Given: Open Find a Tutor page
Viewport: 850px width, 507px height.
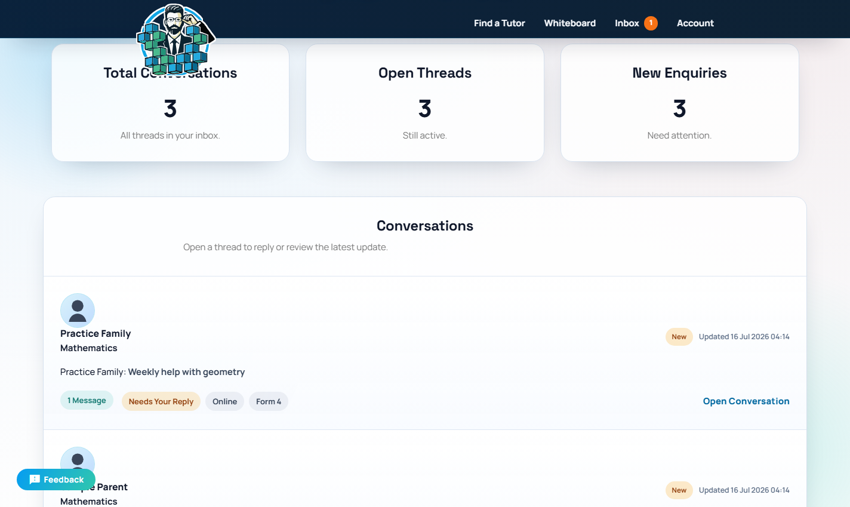Looking at the screenshot, I should click(499, 23).
